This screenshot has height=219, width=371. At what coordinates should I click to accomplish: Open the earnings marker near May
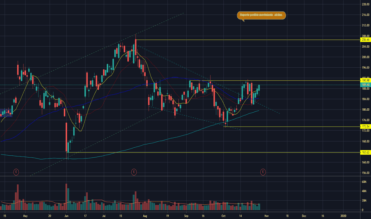(x=16, y=172)
